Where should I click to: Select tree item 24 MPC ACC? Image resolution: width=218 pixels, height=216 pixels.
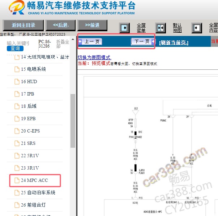(x=34, y=180)
